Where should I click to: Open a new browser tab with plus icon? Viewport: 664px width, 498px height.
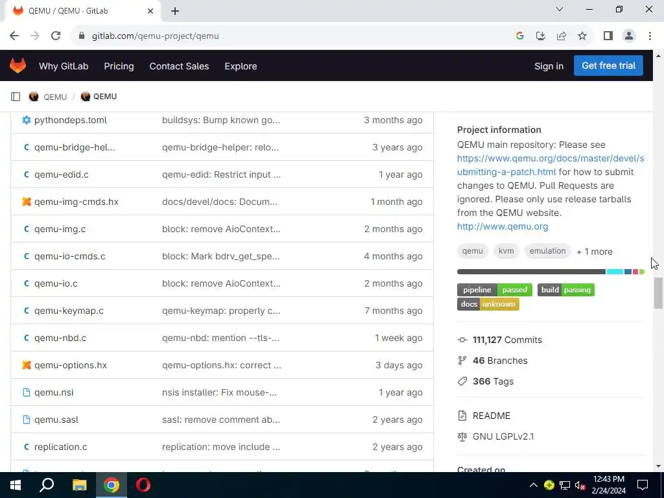point(175,11)
